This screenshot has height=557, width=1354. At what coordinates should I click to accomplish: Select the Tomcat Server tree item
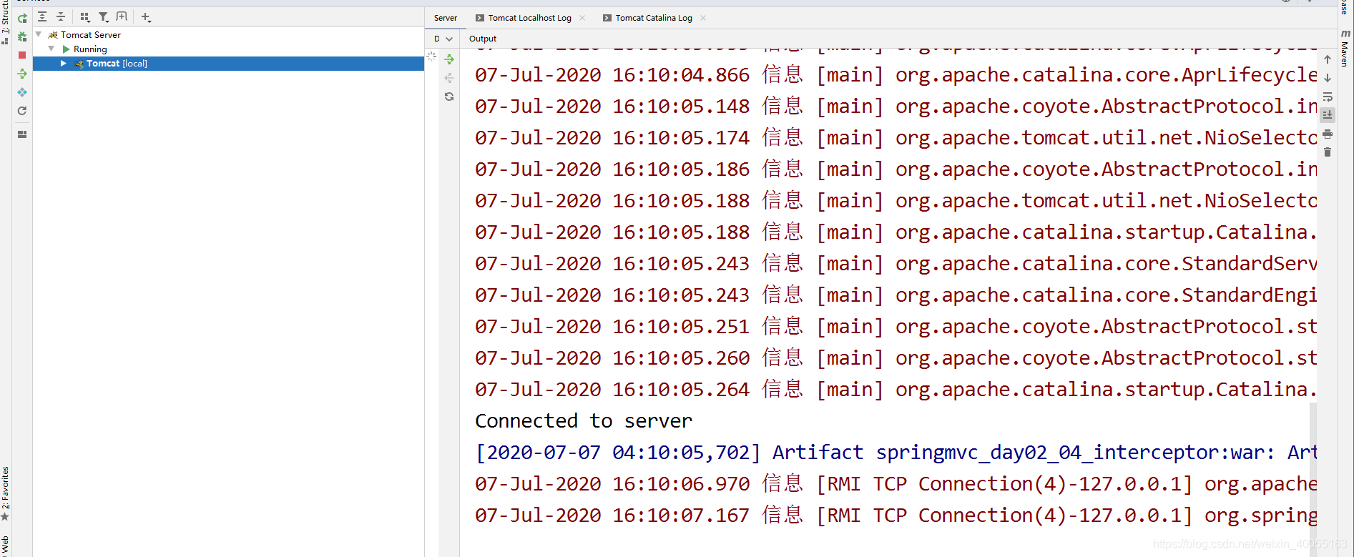91,34
